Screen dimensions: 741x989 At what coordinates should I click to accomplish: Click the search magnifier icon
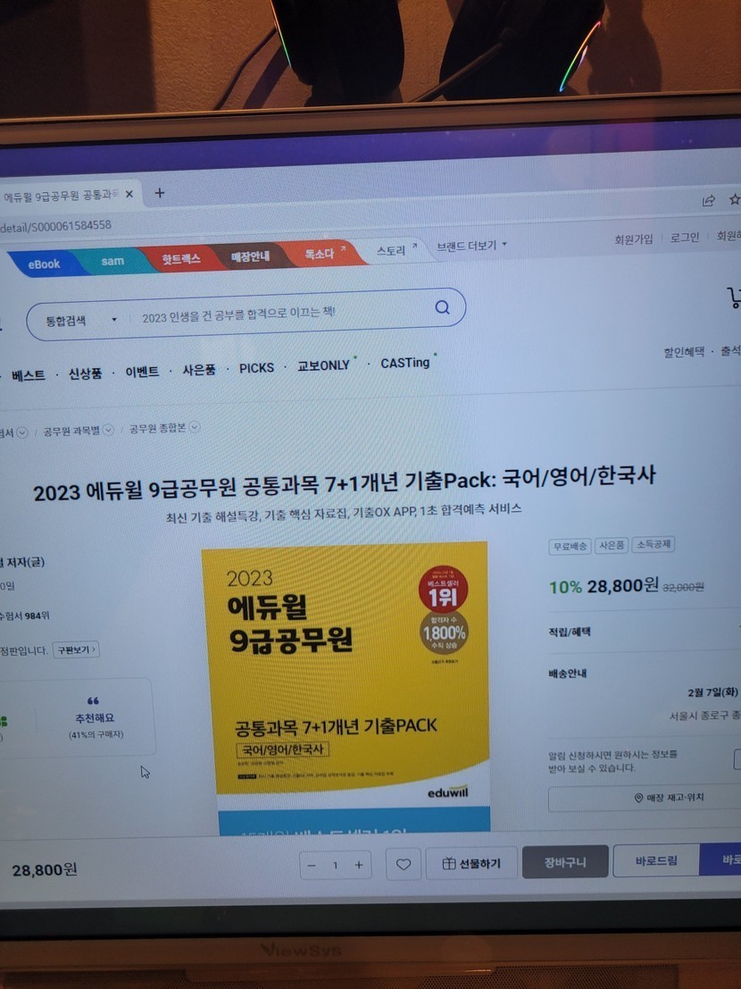[442, 308]
